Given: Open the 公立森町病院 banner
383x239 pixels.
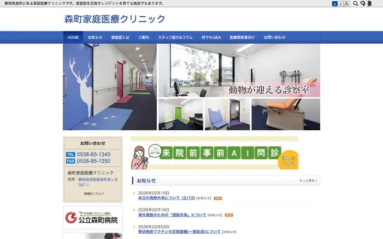Looking at the screenshot, I should 93,217.
